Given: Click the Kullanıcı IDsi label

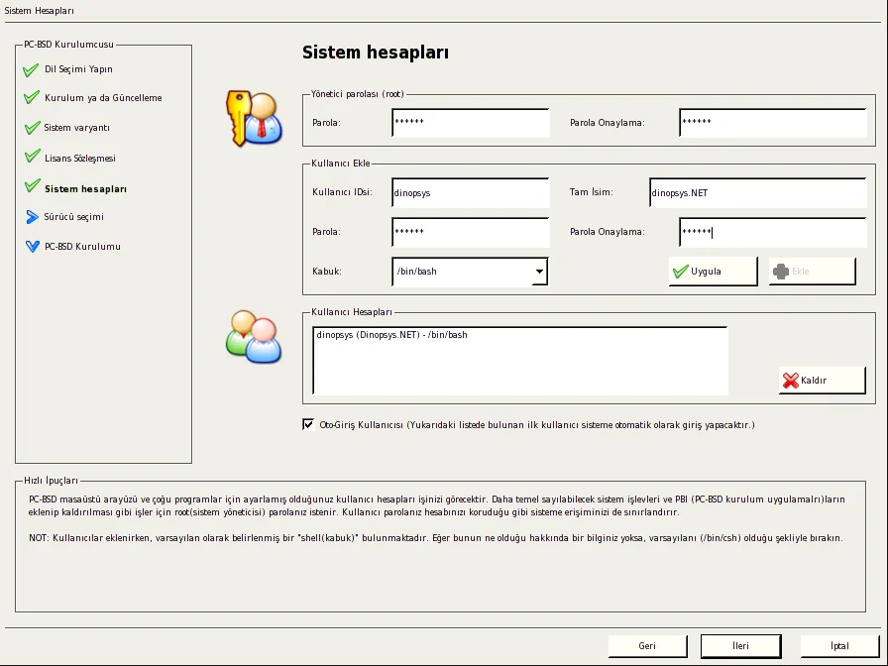Looking at the screenshot, I should [x=342, y=192].
